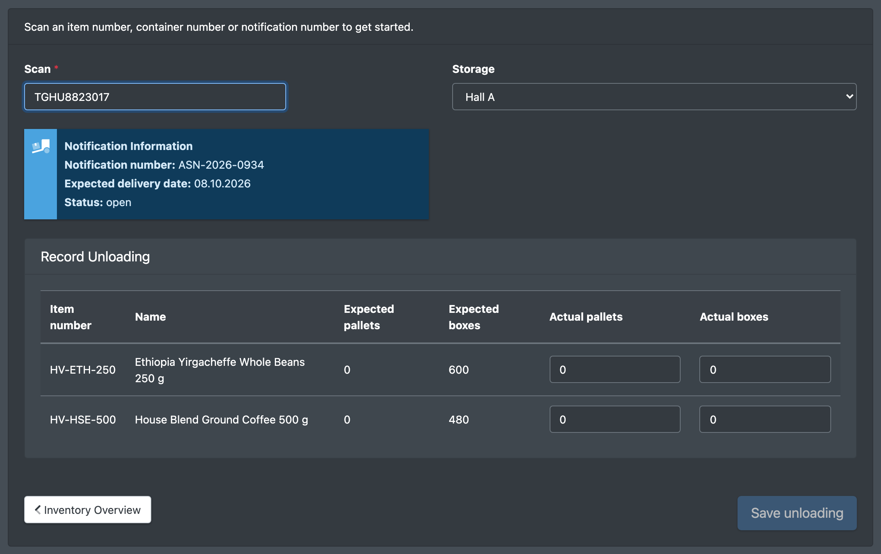Click expected pallets value for HV-ETH-250
The height and width of the screenshot is (554, 881).
[x=347, y=370]
